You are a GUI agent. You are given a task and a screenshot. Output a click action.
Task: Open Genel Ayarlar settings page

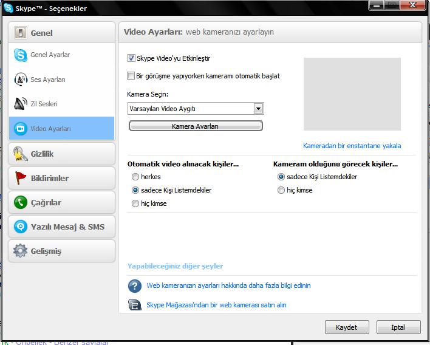point(62,55)
